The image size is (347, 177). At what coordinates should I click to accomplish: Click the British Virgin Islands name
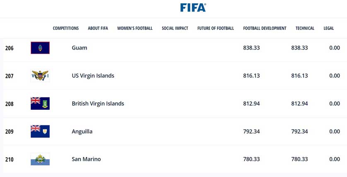[98, 104]
